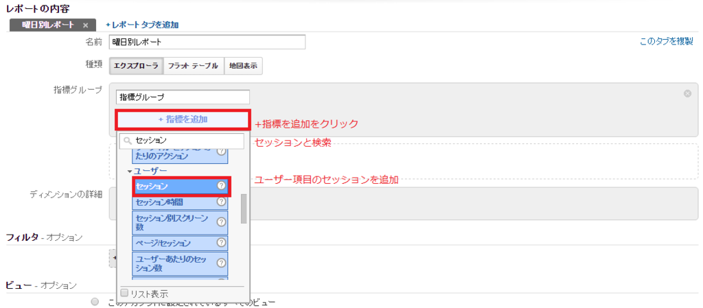Choose ユーザーあたりのセッション数 metric
This screenshot has height=308, width=703.
[x=180, y=263]
